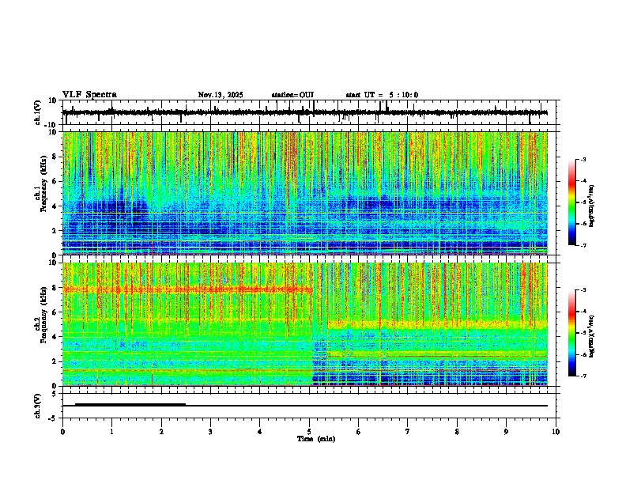626x484 pixels.
Task: Click the '8' kHz tick on ch.1 frequency axis
Action: [x=55, y=157]
